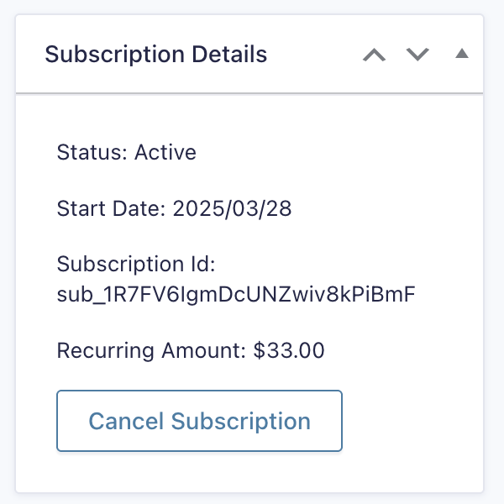Viewport: 504px width, 504px height.
Task: Click the move panel up chevron
Action: [374, 55]
